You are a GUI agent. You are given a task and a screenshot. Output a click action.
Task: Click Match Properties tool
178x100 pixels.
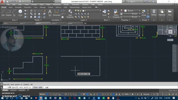116,14
